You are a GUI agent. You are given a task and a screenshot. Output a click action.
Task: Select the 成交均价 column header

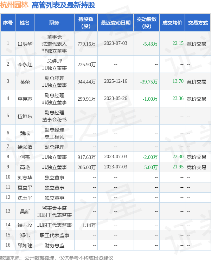172,23
